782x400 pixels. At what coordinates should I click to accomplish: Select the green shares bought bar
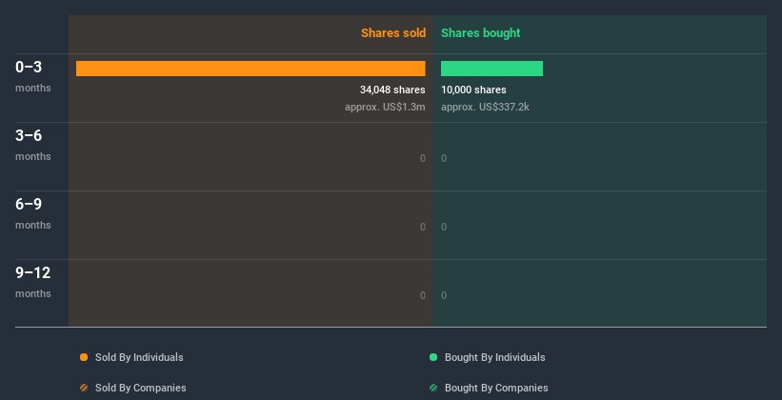(x=491, y=69)
